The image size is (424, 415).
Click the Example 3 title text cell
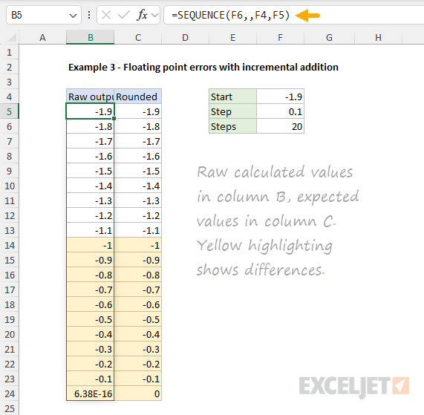(x=203, y=67)
